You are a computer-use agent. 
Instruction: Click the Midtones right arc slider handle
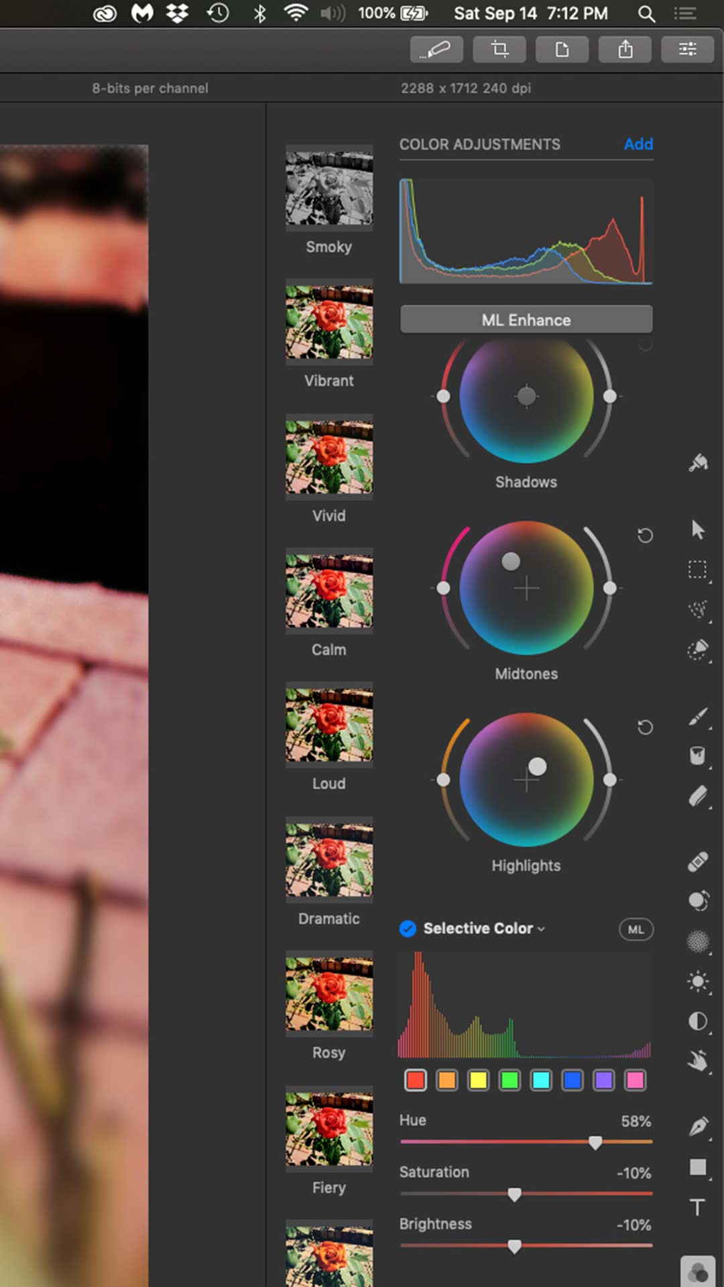(x=609, y=588)
